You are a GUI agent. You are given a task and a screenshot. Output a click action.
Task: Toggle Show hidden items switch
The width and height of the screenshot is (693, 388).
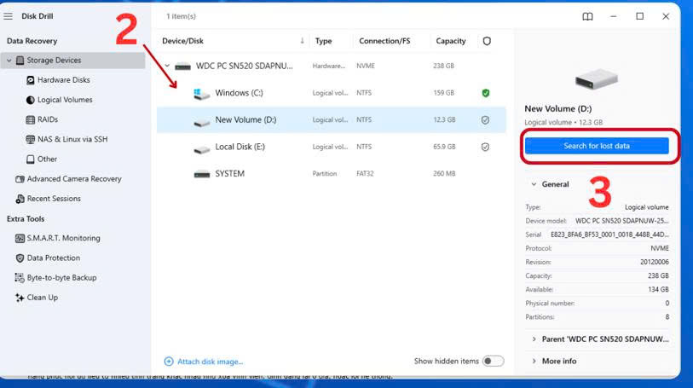pos(493,361)
